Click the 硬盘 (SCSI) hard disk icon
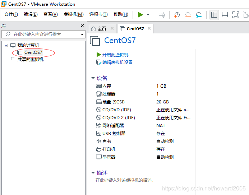Viewport: 249px width, 195px height. pyautogui.click(x=98, y=102)
